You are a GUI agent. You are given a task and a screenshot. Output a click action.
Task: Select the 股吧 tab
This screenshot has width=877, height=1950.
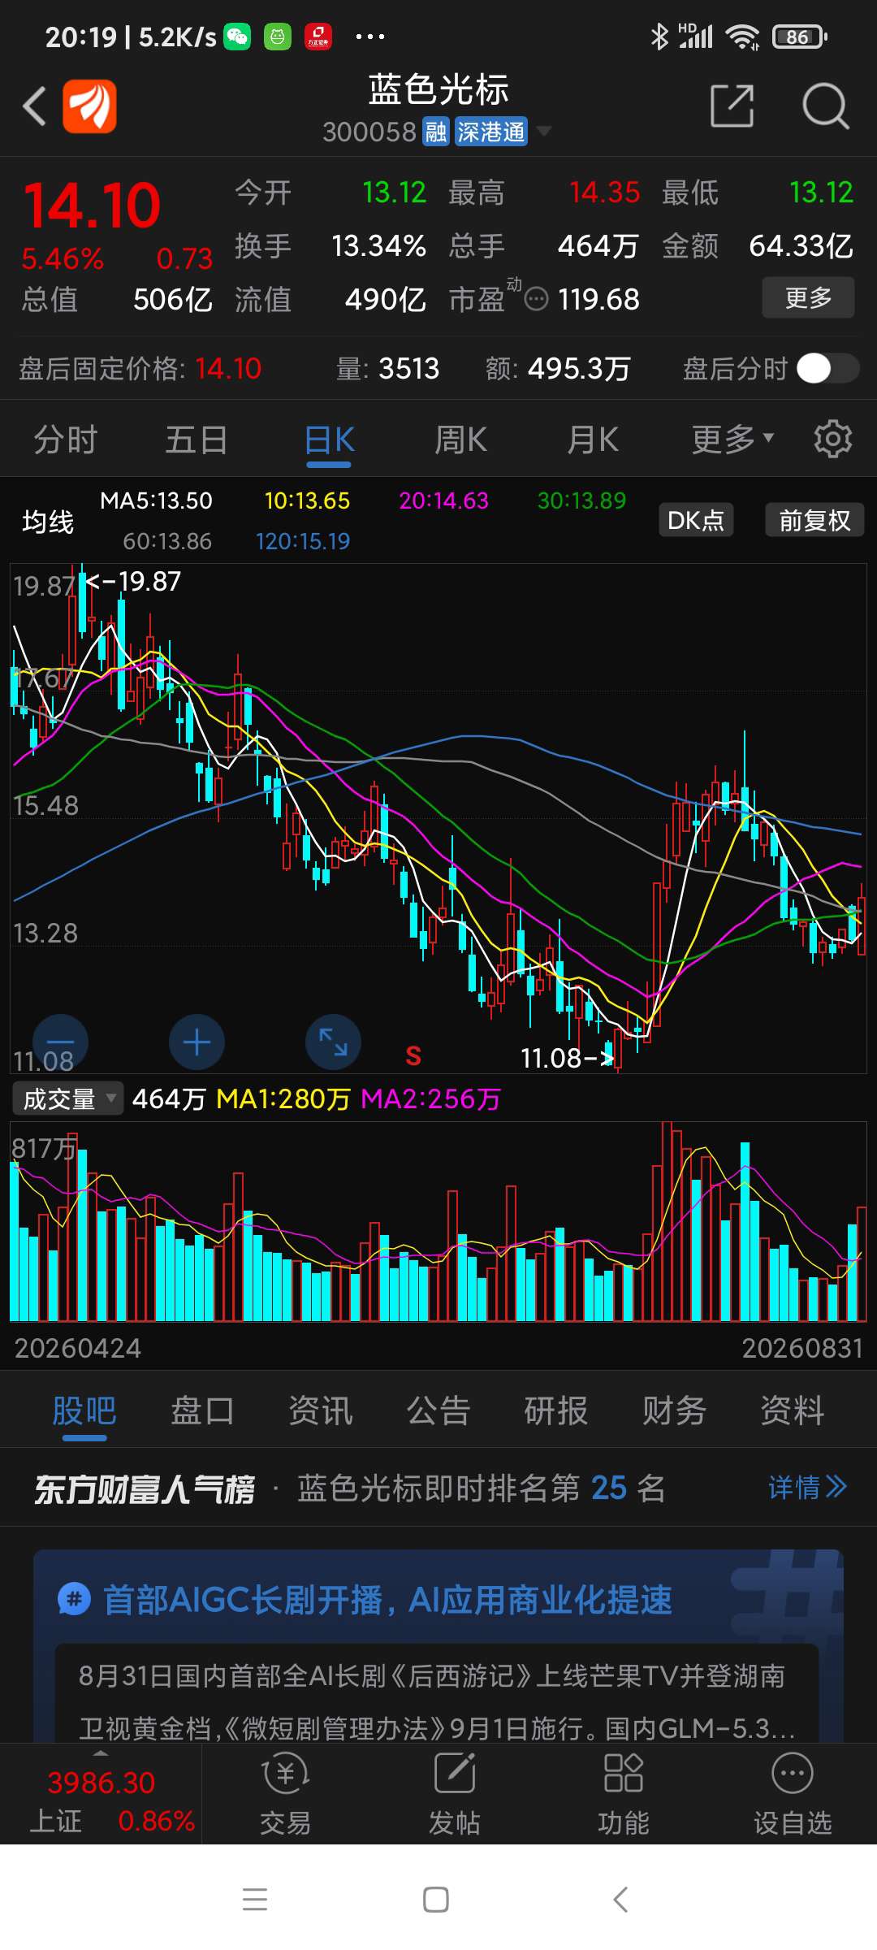pos(84,1412)
